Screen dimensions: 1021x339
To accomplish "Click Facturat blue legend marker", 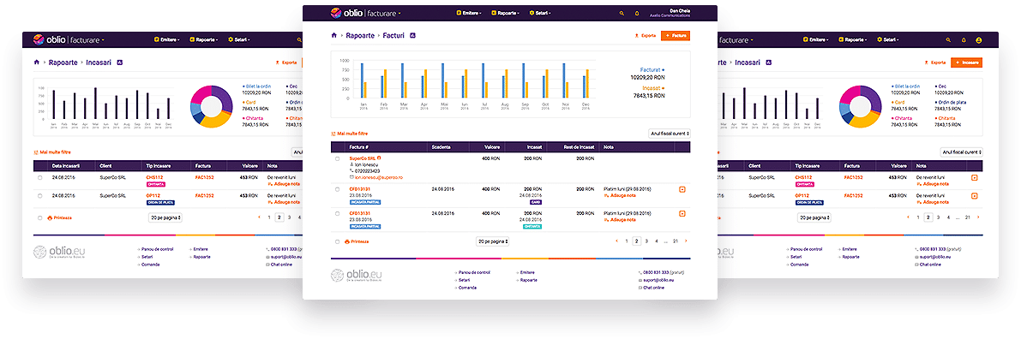I will (664, 68).
